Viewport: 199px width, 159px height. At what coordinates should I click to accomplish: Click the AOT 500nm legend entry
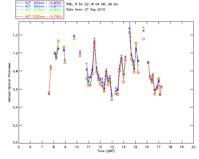pos(39,6)
